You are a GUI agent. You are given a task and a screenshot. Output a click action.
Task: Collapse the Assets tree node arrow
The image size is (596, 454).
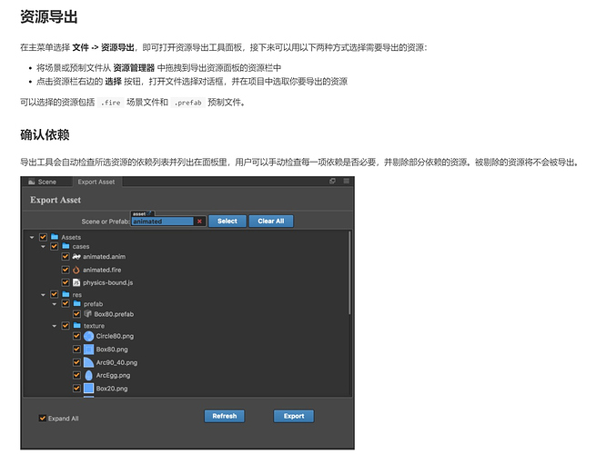tap(32, 237)
